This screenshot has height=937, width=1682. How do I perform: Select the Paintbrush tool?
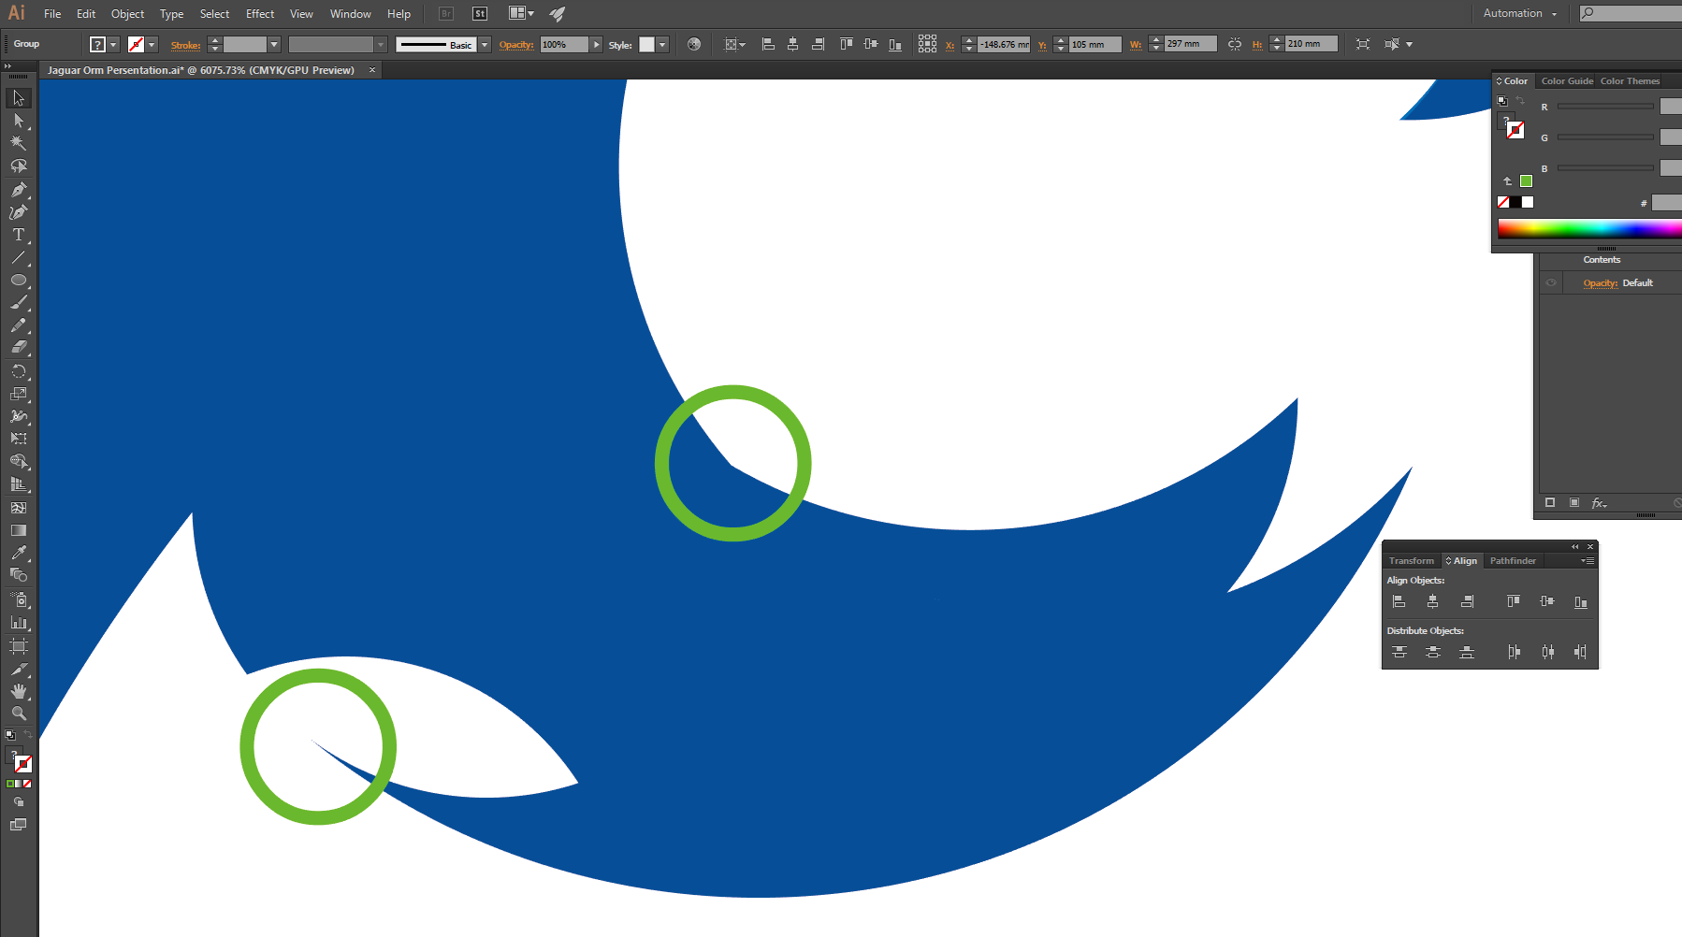click(19, 303)
